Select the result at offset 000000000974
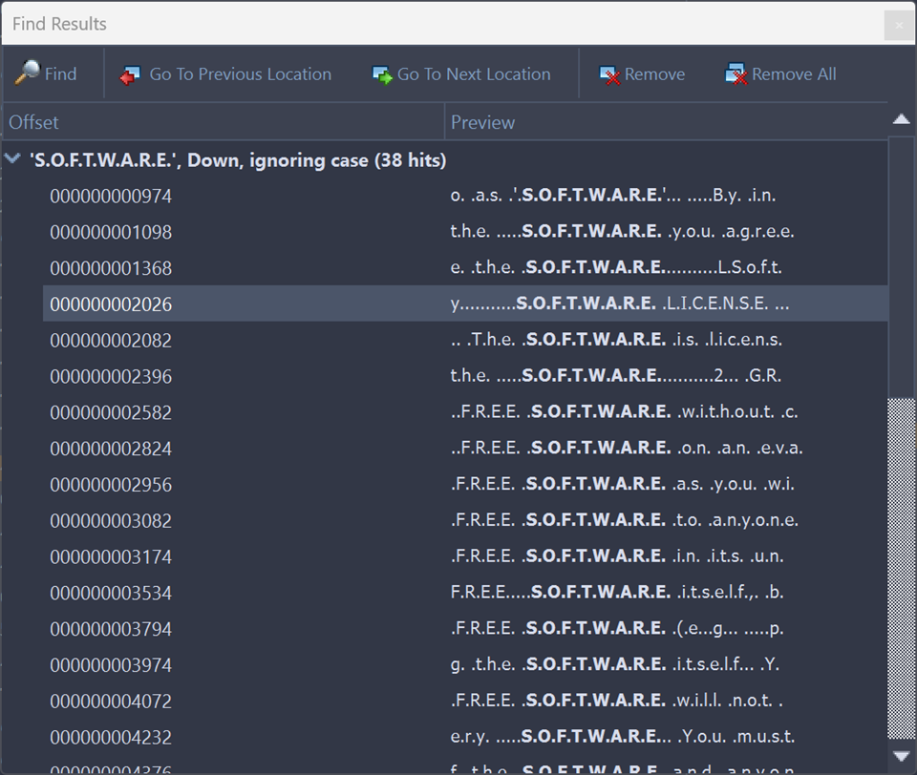The width and height of the screenshot is (917, 775). coord(111,196)
